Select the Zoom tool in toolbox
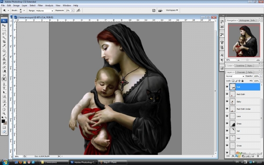This screenshot has height=165, width=264. [4, 114]
